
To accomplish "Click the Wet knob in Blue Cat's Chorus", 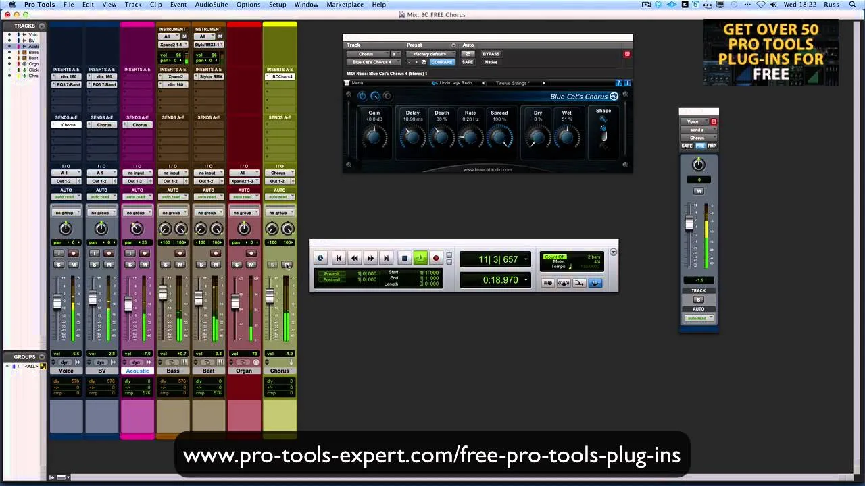I will pos(566,137).
